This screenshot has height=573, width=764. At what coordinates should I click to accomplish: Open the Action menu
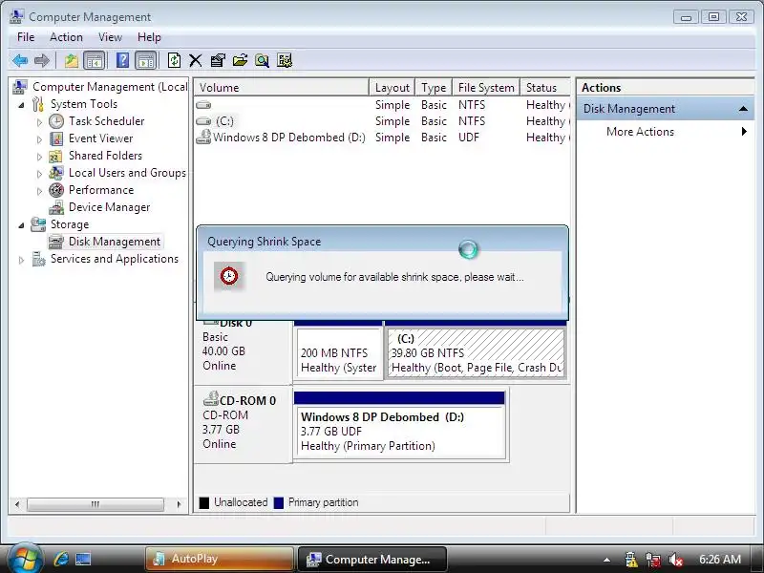pos(66,37)
